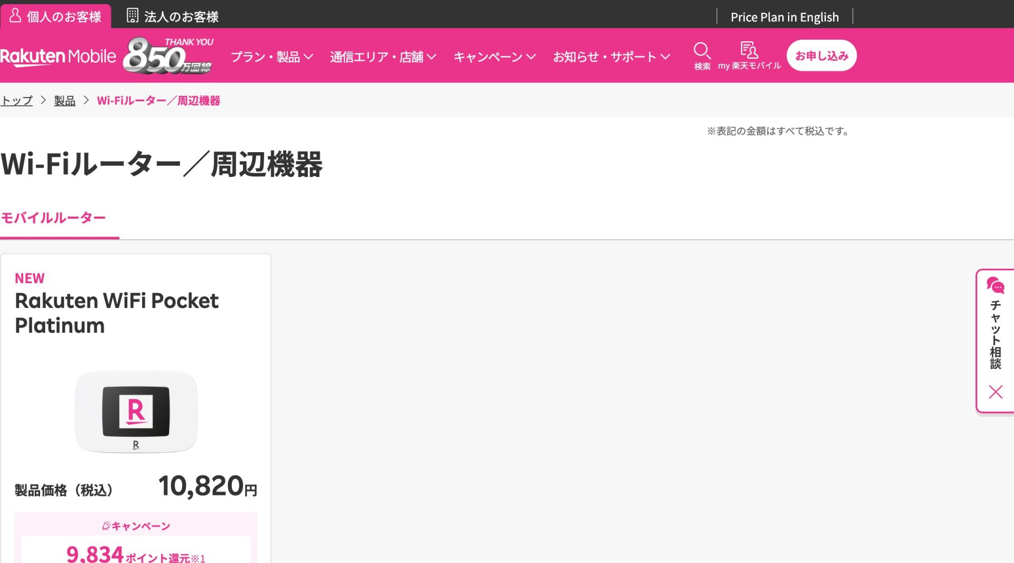Image resolution: width=1014 pixels, height=563 pixels.
Task: Expand the プラン・製品 menu
Action: 272,57
